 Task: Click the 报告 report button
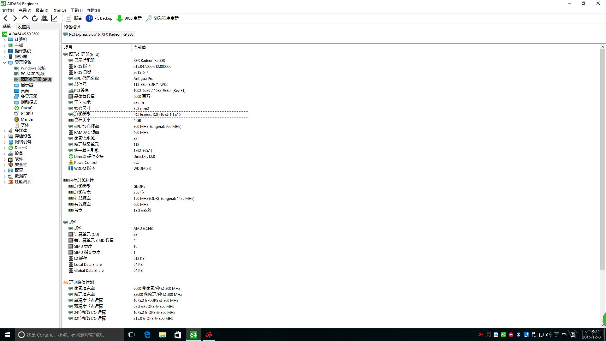click(x=74, y=18)
